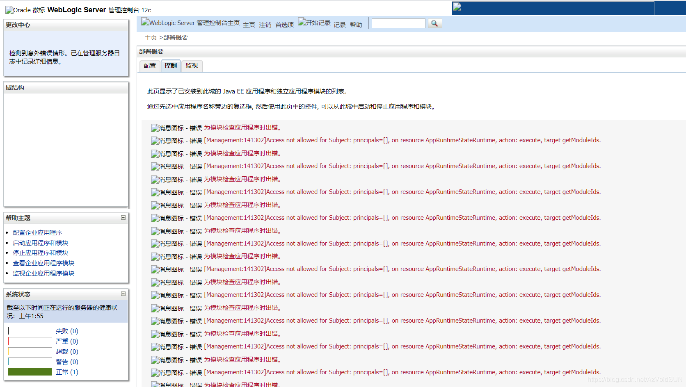Click the 更改中心 panel header
Image resolution: width=686 pixels, height=387 pixels.
66,25
